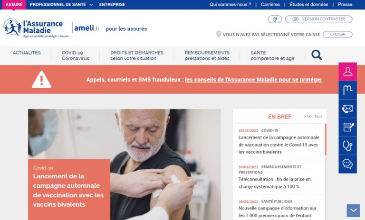Toggle Version contrastée display mode
The image size is (365, 220).
coord(319,19)
